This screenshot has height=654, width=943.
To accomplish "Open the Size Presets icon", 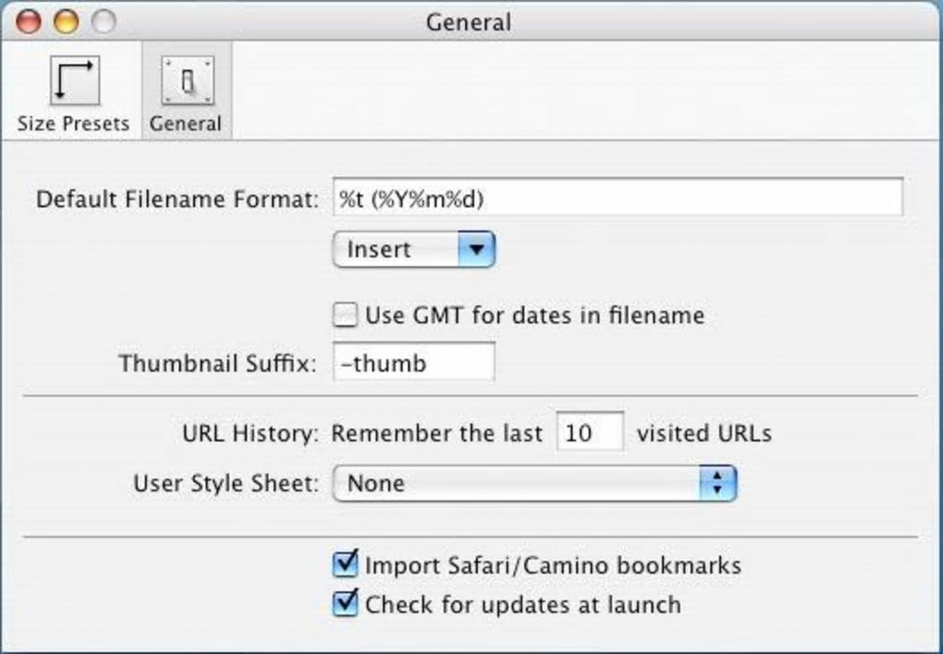I will coord(73,82).
